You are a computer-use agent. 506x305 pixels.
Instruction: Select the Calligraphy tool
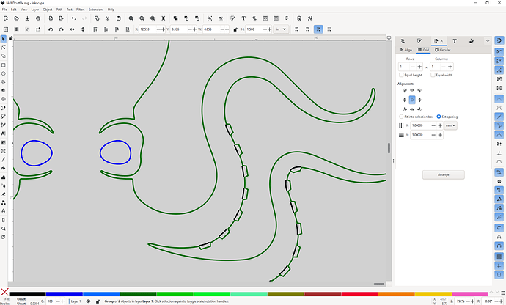pos(4,125)
